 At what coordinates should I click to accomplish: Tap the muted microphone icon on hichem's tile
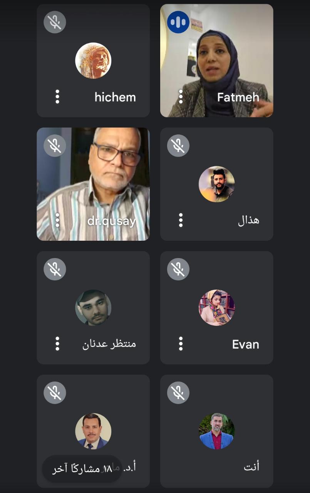coord(55,22)
